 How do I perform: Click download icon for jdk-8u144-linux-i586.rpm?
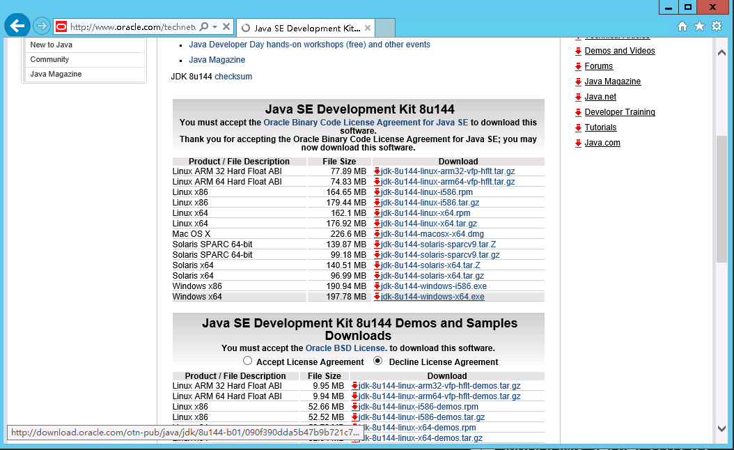coord(377,192)
